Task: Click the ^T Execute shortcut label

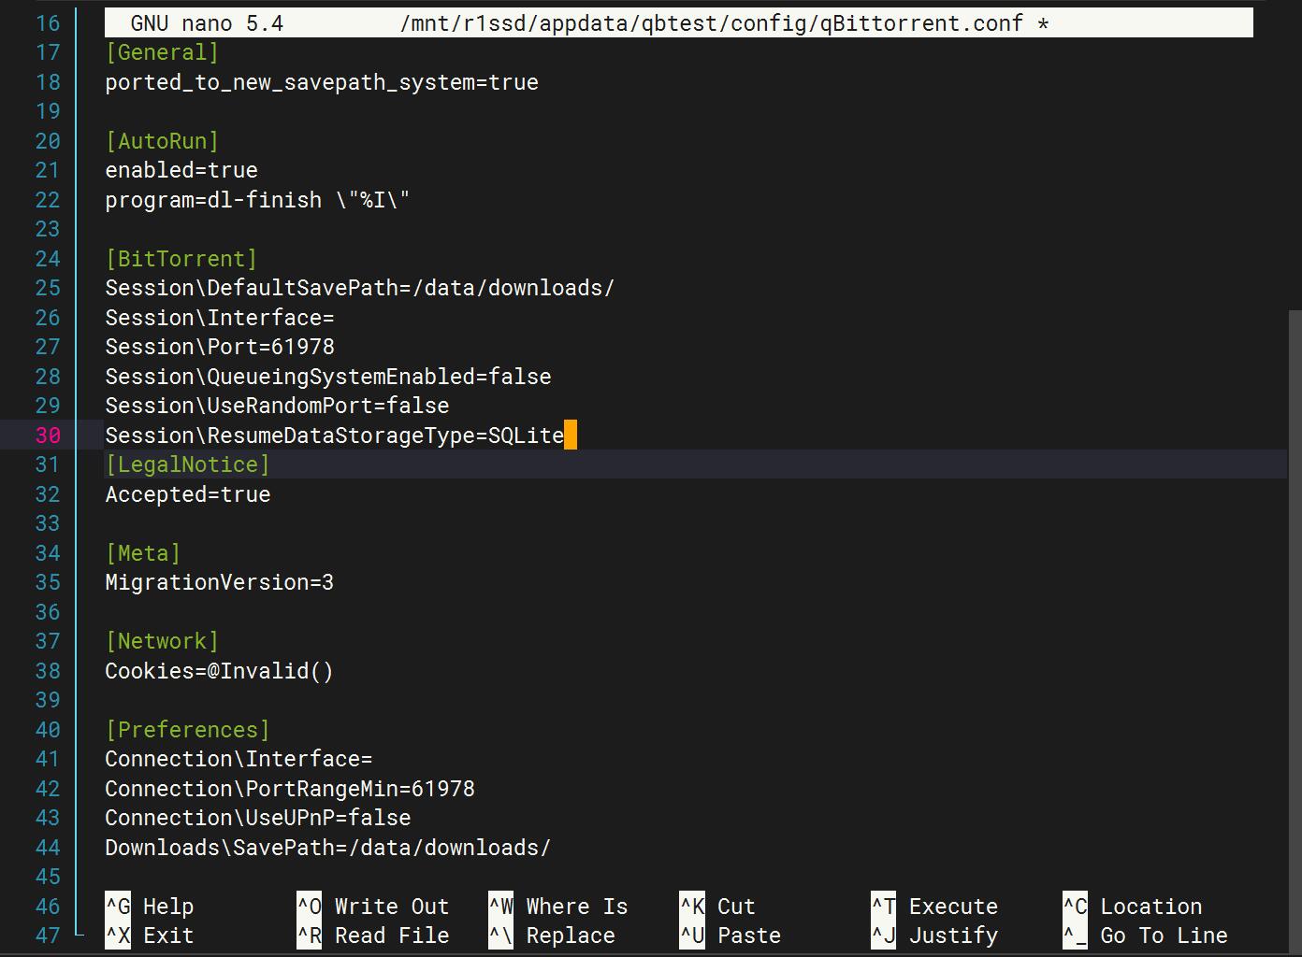Action: tap(935, 906)
